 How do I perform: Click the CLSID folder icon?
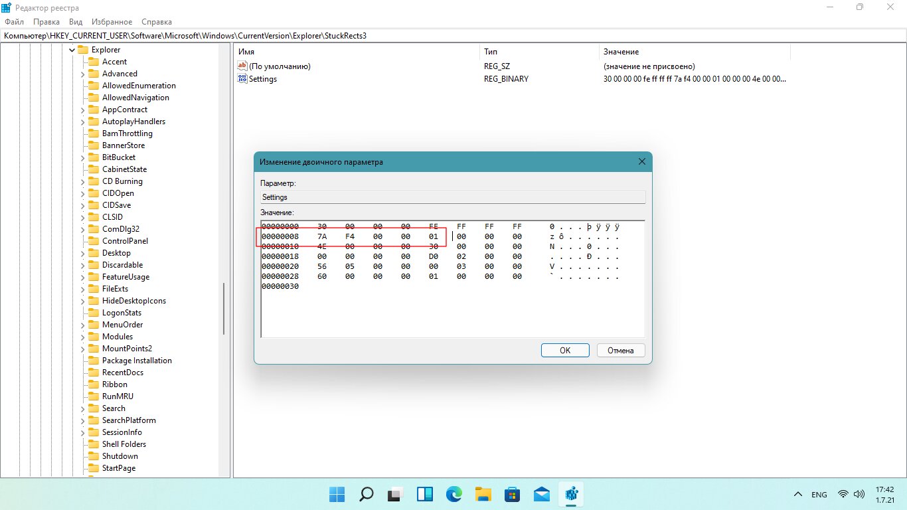tap(94, 217)
